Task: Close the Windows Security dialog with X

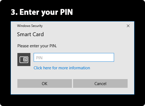Action: coord(128,26)
